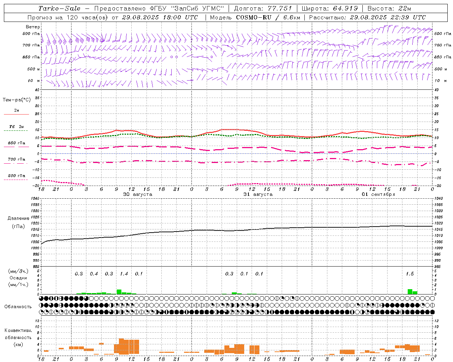Click the 30 августа date label
Viewport: 453px width, 362px height.
(x=137, y=194)
